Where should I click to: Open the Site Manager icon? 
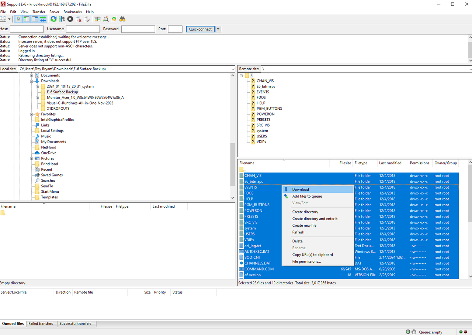tap(3, 19)
